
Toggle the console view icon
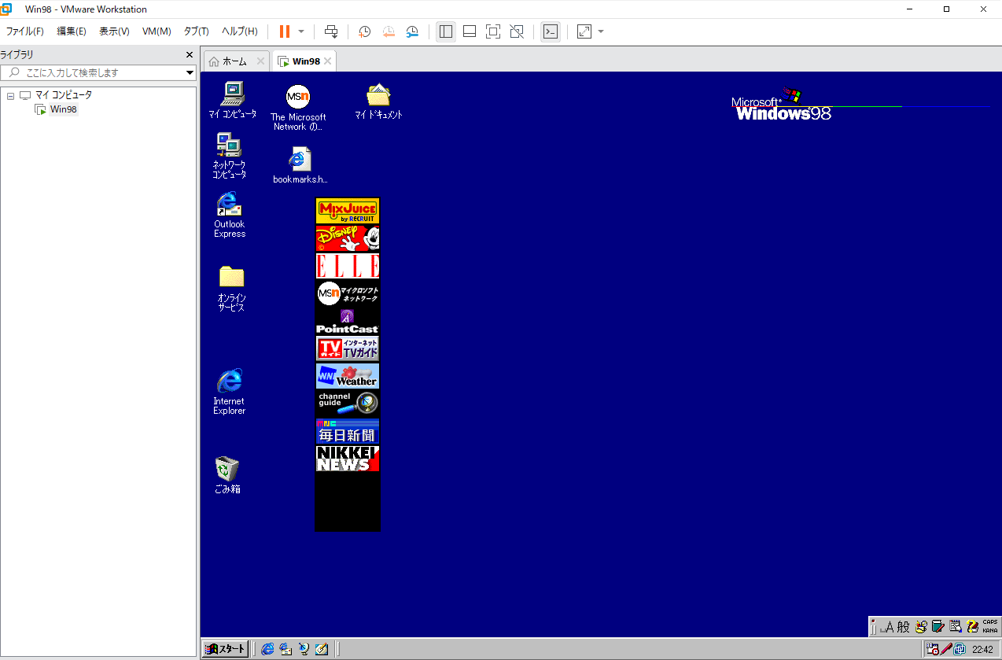pyautogui.click(x=551, y=31)
